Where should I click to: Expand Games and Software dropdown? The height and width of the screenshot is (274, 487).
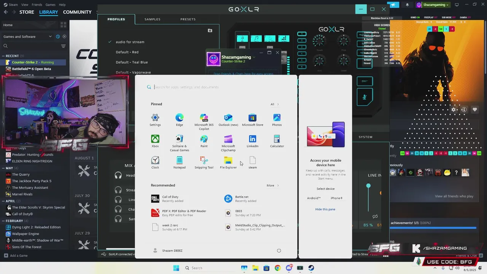point(50,37)
